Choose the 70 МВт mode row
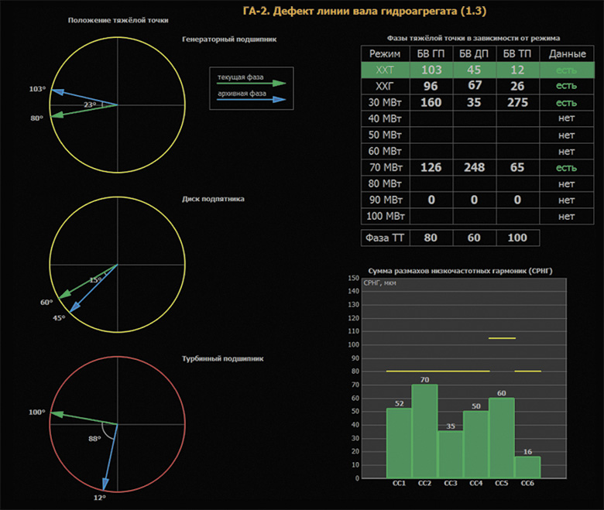The image size is (604, 510). (x=385, y=167)
